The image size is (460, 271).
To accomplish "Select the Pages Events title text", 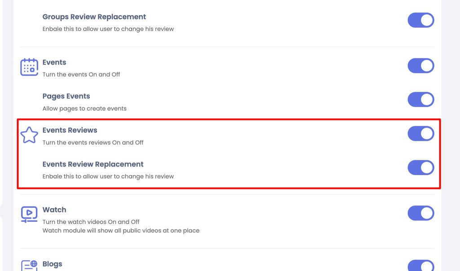I will pos(66,96).
